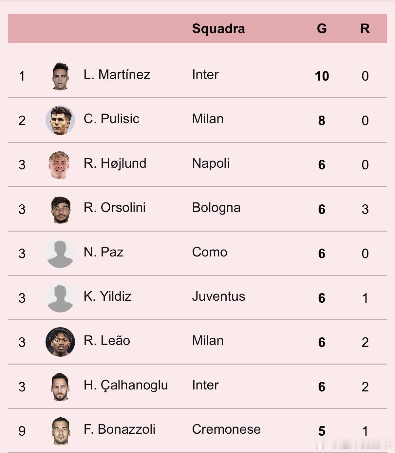Viewport: 395px width, 453px height.
Task: Sort by the G goals column header
Action: tap(322, 28)
